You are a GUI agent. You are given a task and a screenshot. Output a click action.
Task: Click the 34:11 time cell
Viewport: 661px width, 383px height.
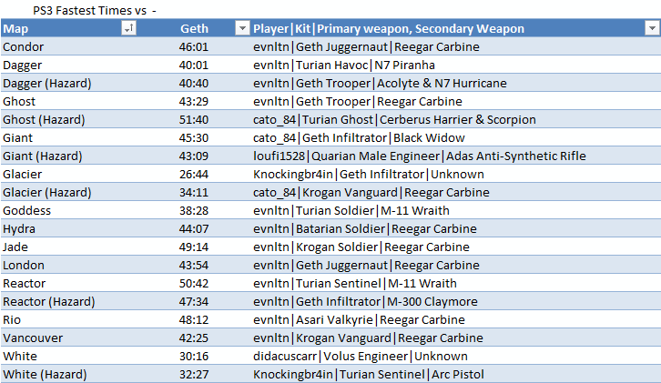coord(194,192)
